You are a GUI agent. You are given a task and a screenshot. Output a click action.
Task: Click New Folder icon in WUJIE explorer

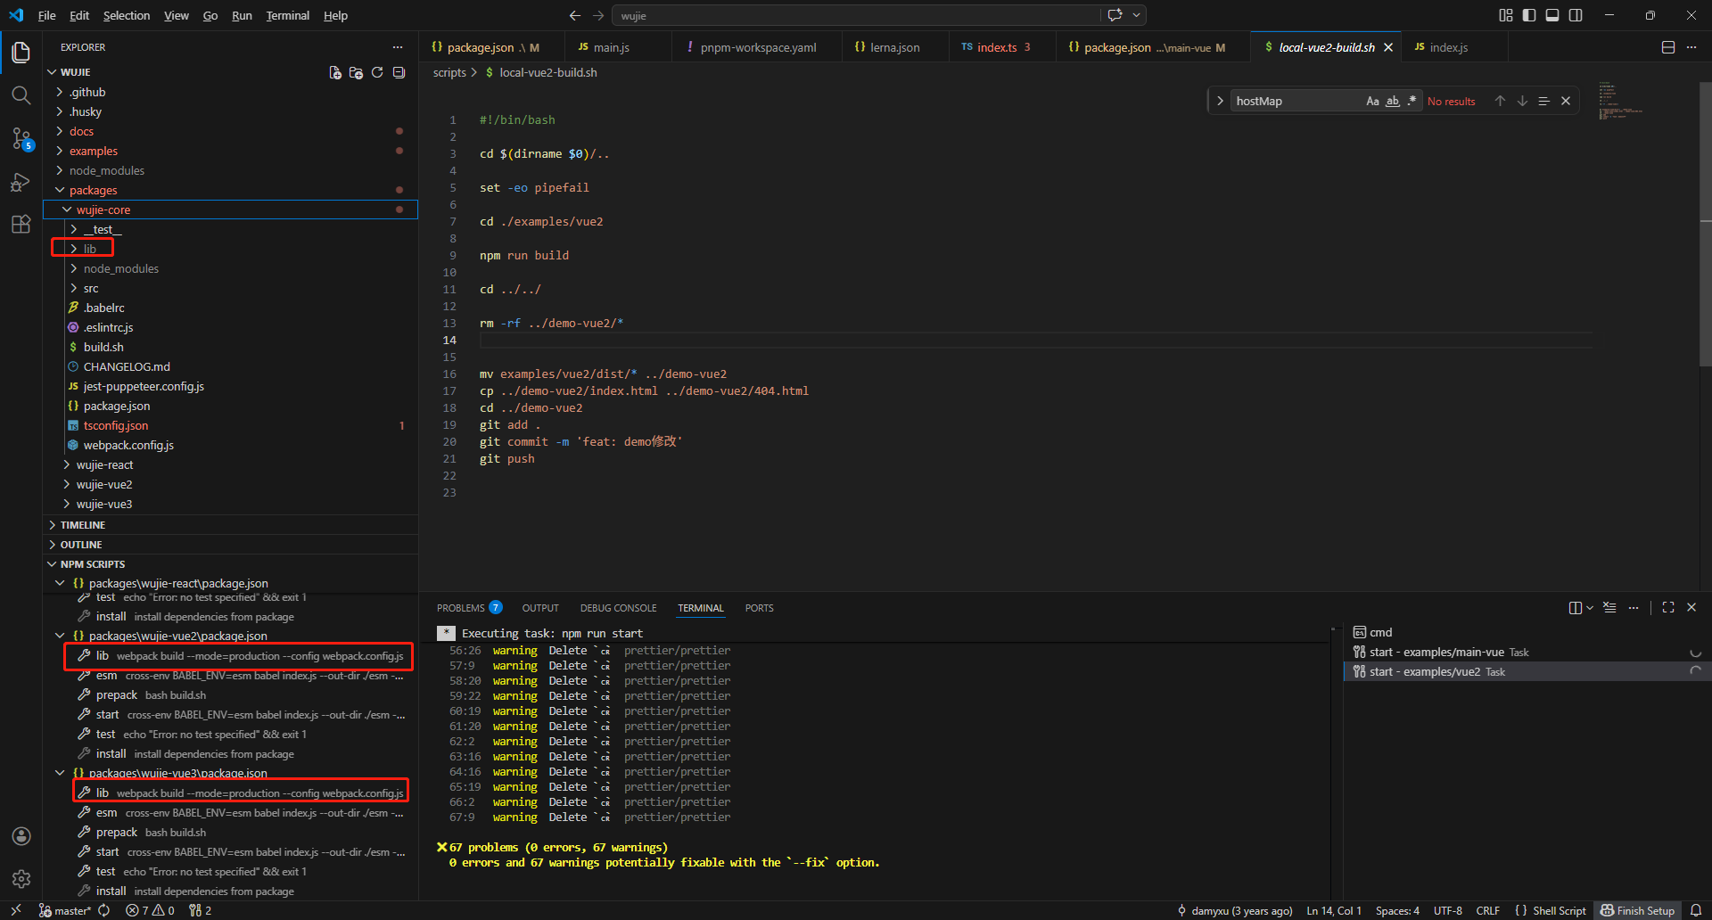click(356, 72)
